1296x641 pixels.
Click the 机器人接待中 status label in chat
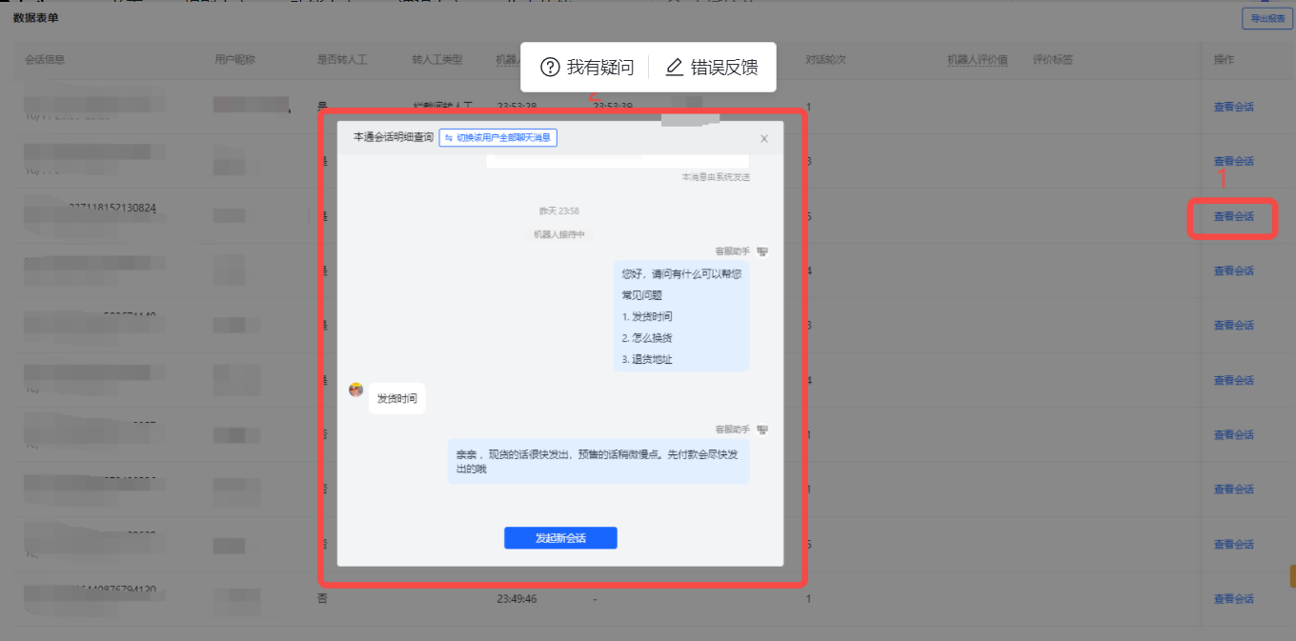click(x=559, y=234)
